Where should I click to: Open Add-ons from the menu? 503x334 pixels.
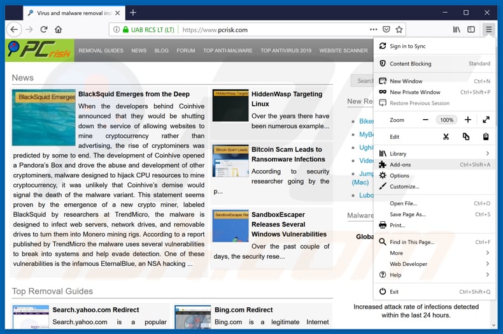point(435,164)
